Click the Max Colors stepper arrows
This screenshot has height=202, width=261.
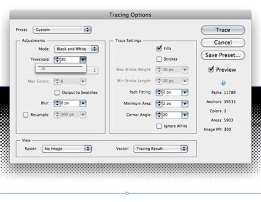(57, 81)
